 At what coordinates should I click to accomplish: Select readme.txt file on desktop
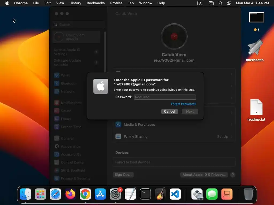pos(256,110)
